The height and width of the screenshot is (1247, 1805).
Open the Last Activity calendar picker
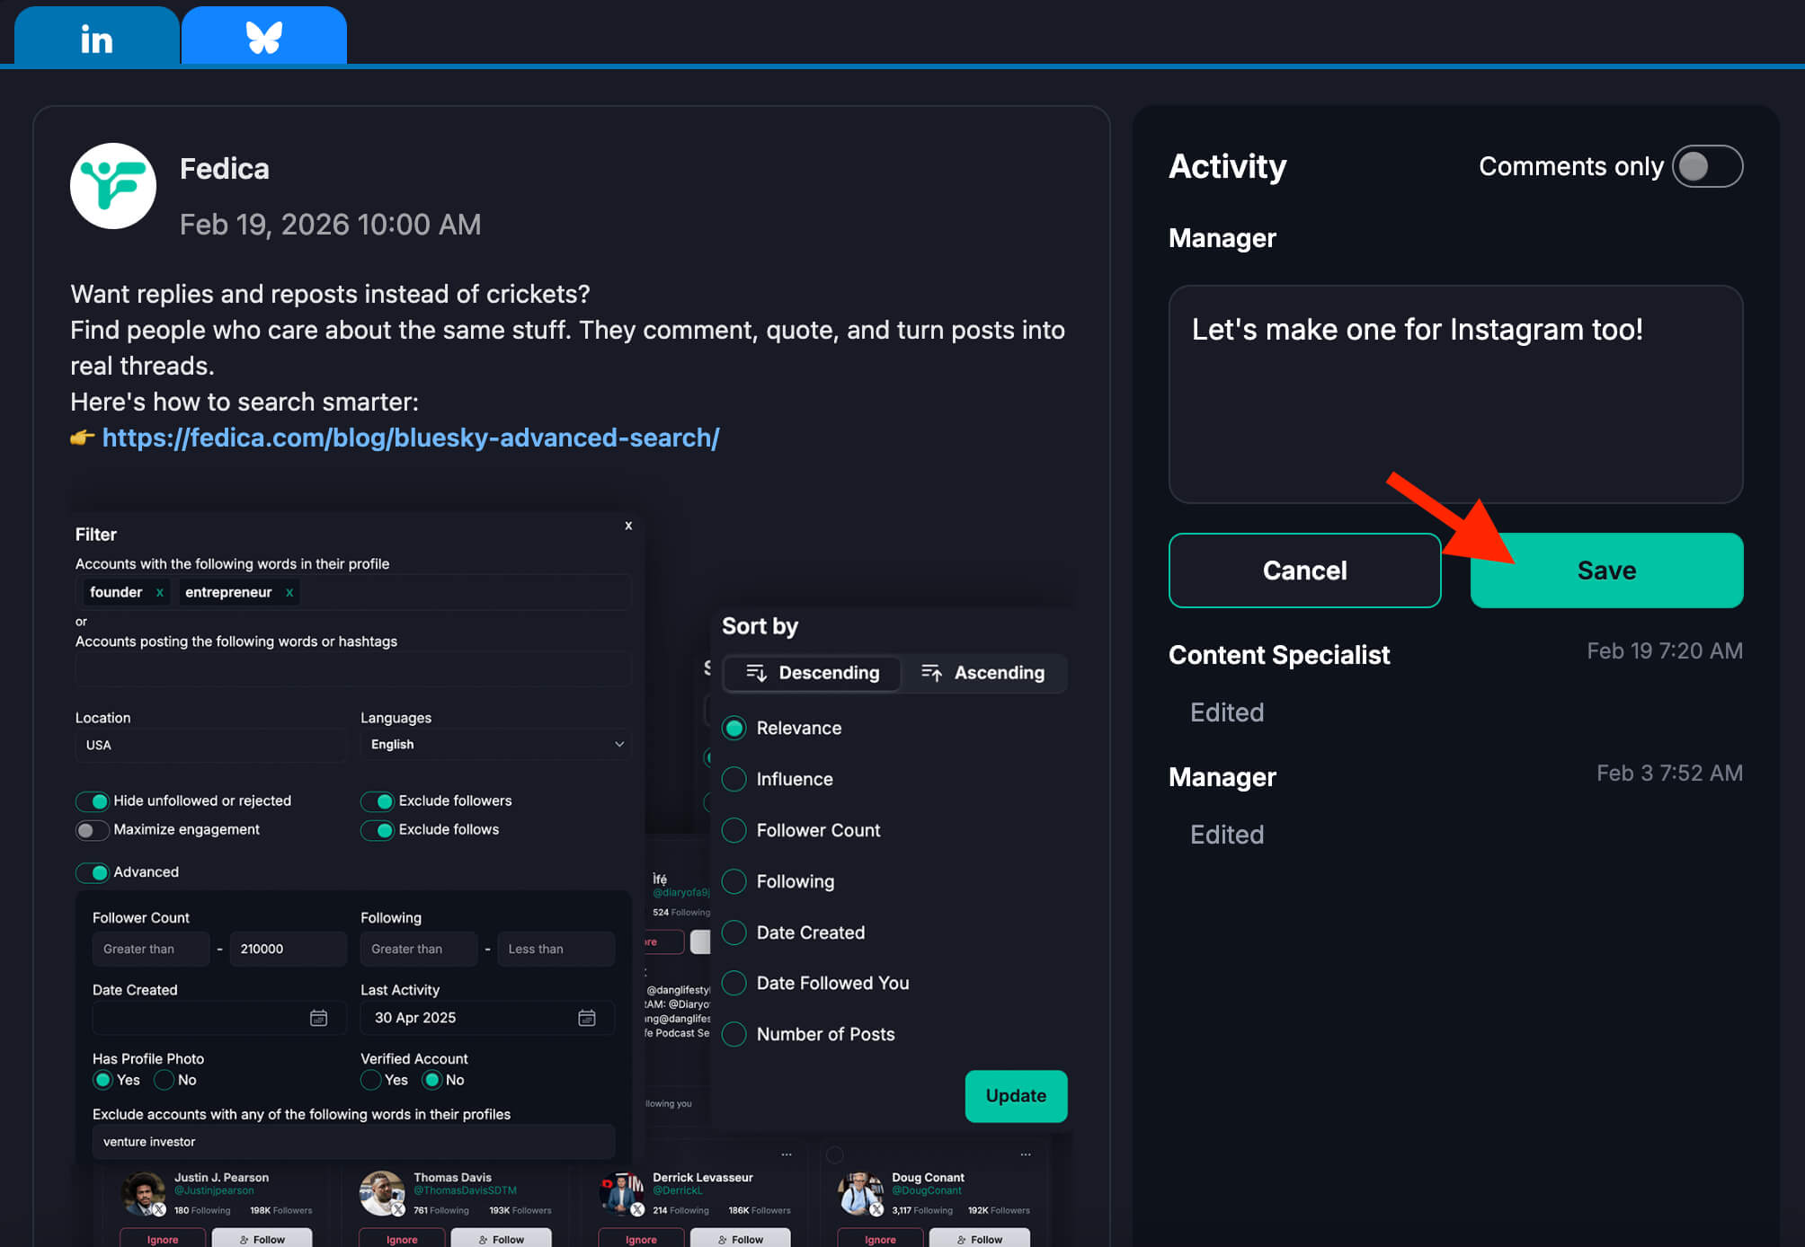point(587,1018)
